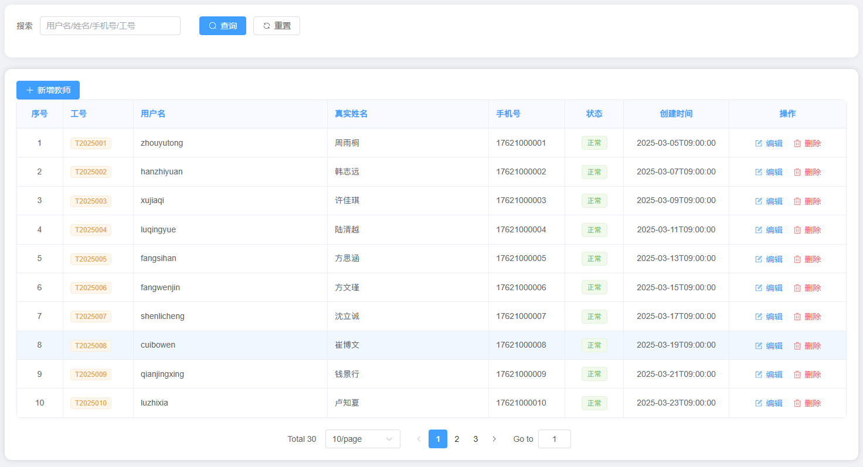Viewport: 863px width, 467px height.
Task: Click the edit pencil icon for fangsihan
Action: (x=759, y=259)
